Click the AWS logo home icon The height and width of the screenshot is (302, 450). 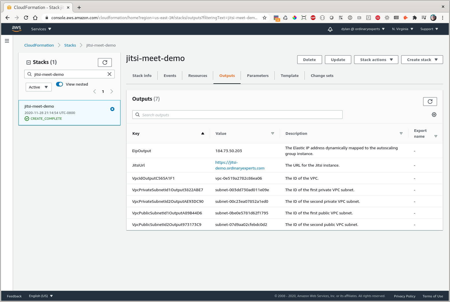(16, 29)
